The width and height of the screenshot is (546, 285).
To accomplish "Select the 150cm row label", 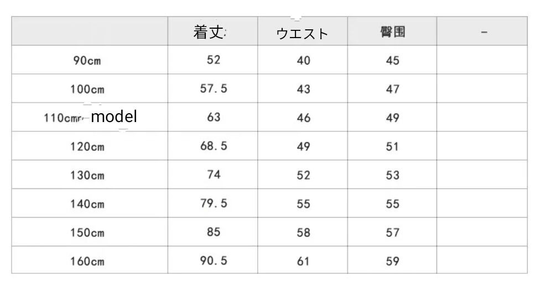I will pos(87,233).
